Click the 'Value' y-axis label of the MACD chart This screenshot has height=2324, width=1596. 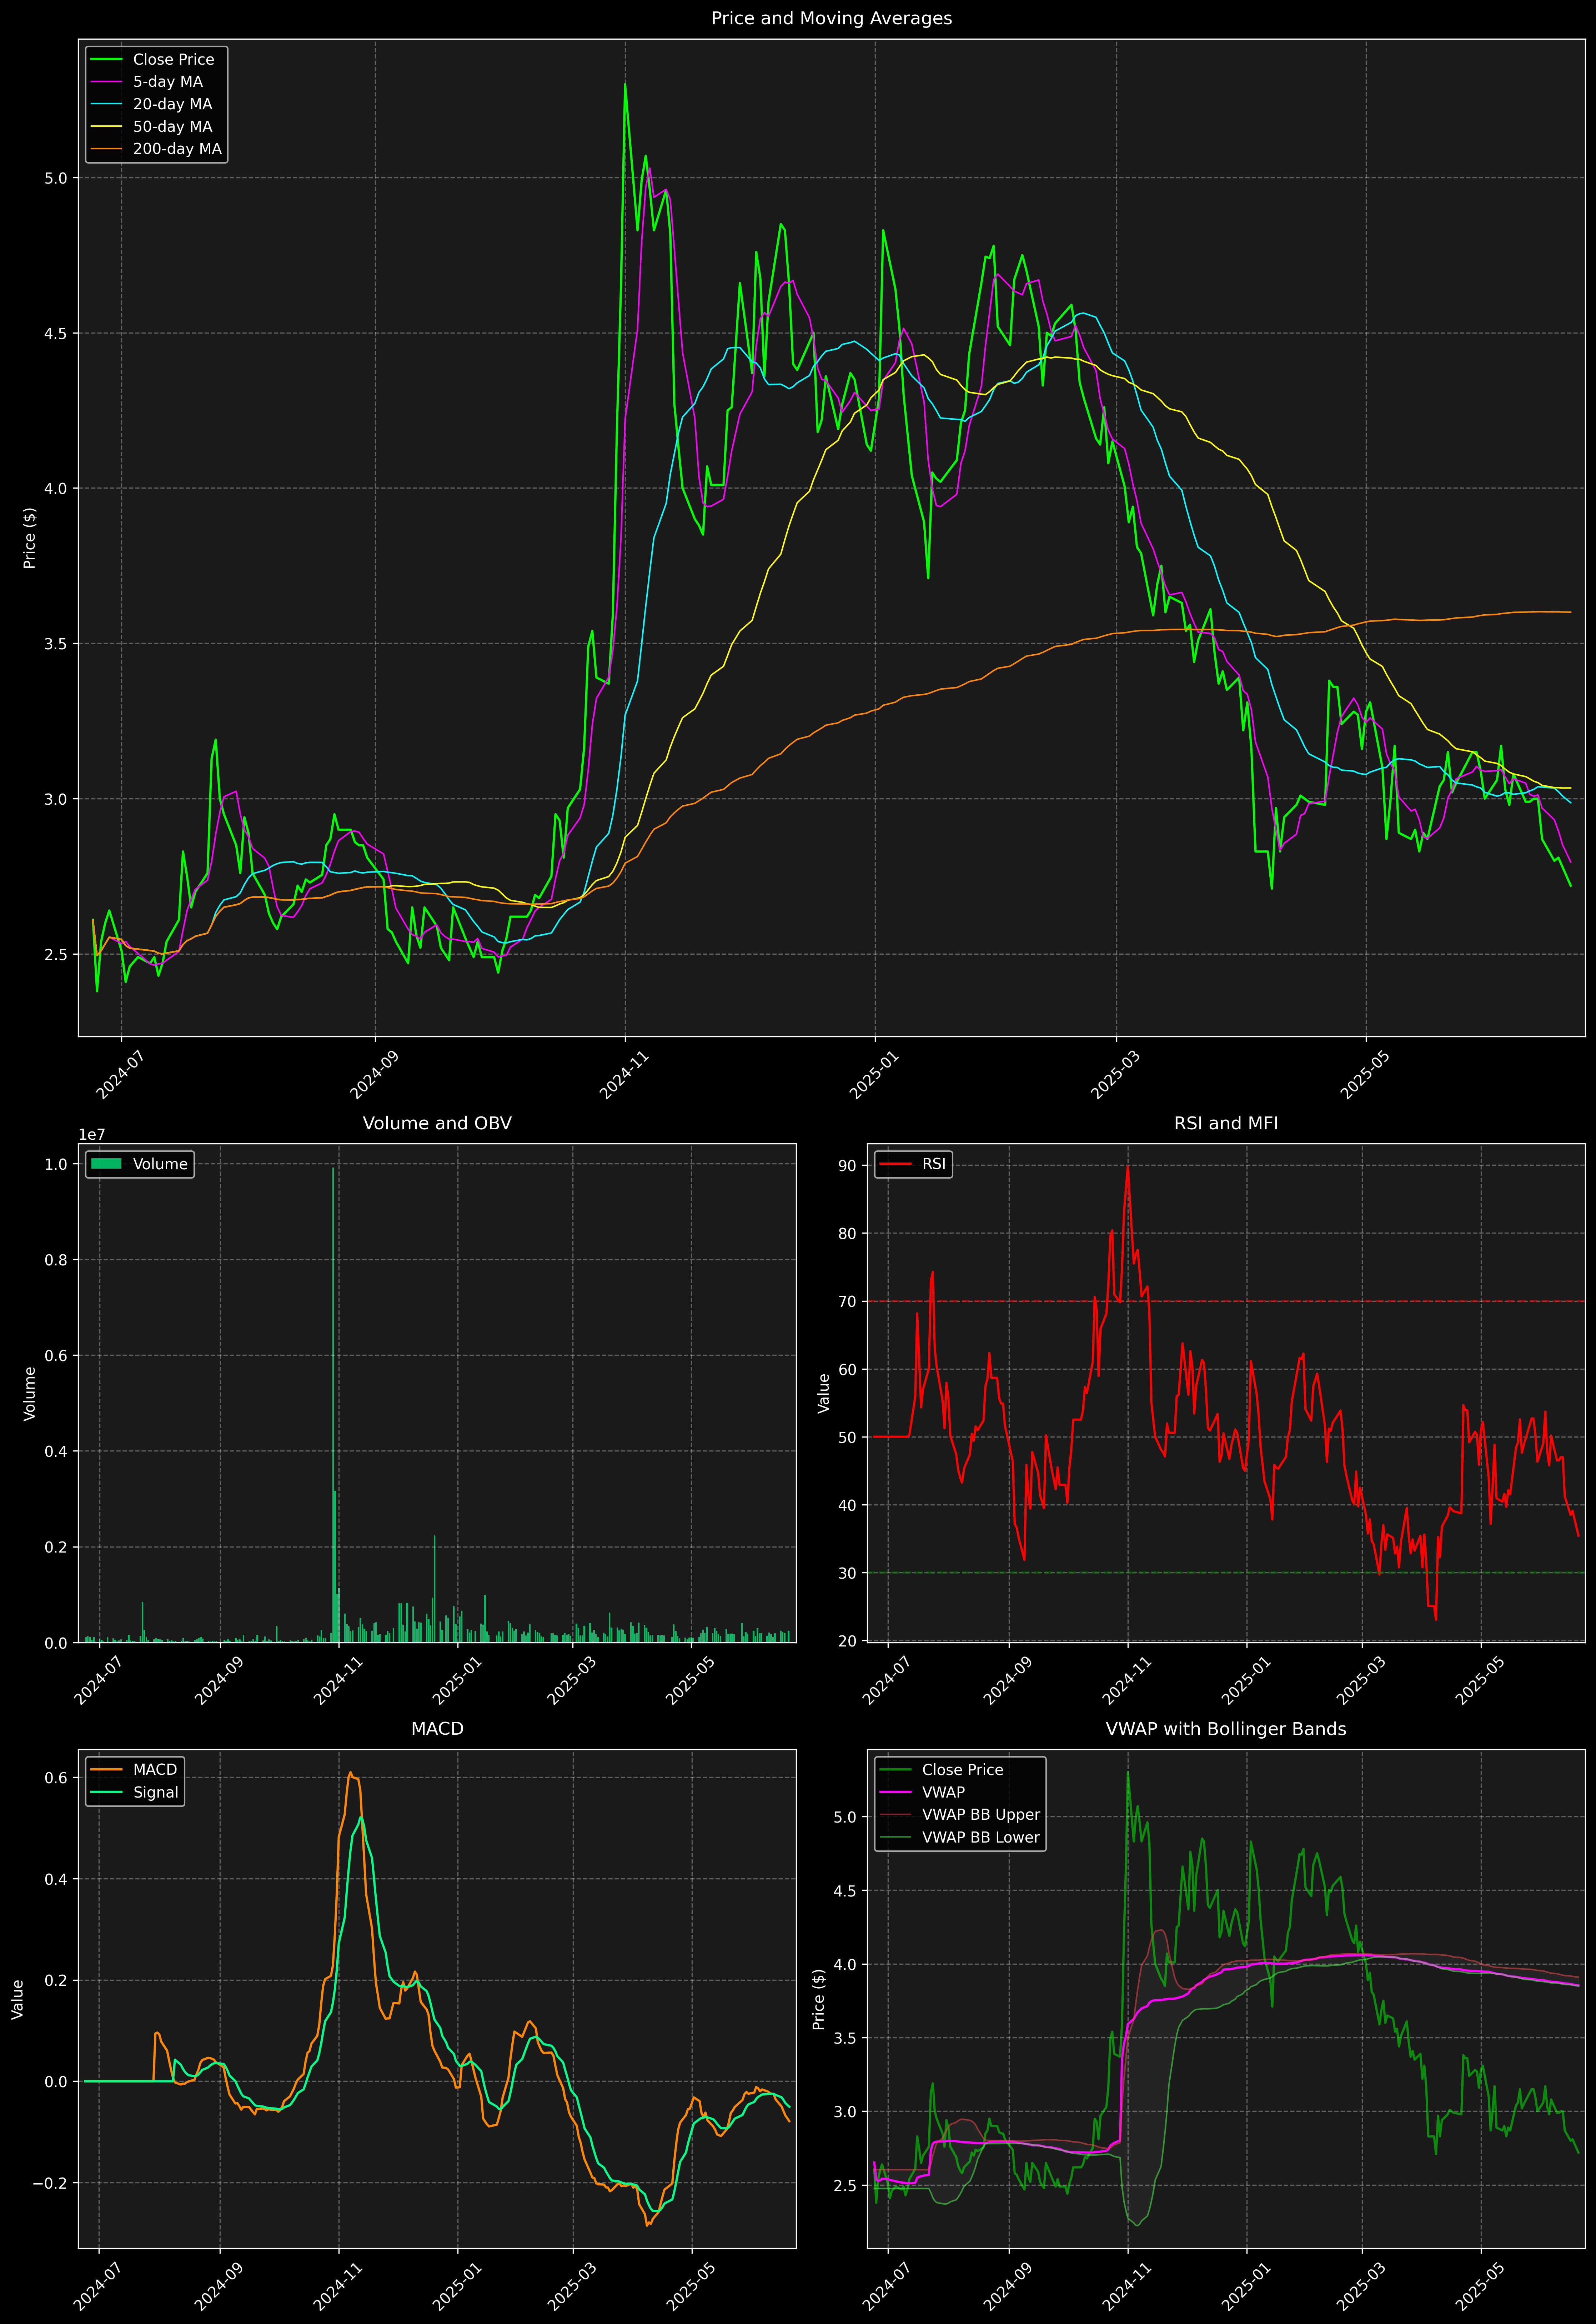click(17, 1999)
